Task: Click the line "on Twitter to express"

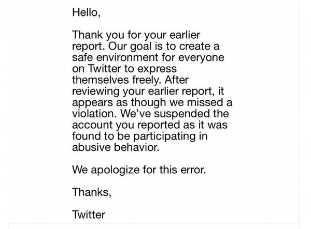Action: tap(124, 69)
